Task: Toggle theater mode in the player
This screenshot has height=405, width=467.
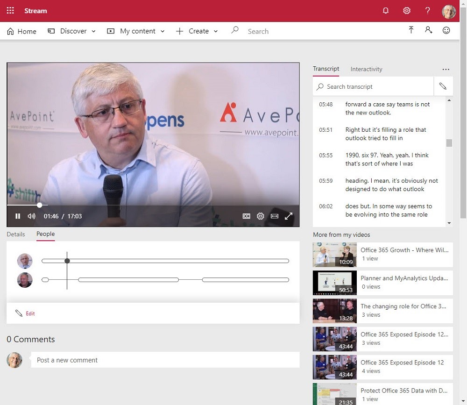Action: tap(275, 216)
